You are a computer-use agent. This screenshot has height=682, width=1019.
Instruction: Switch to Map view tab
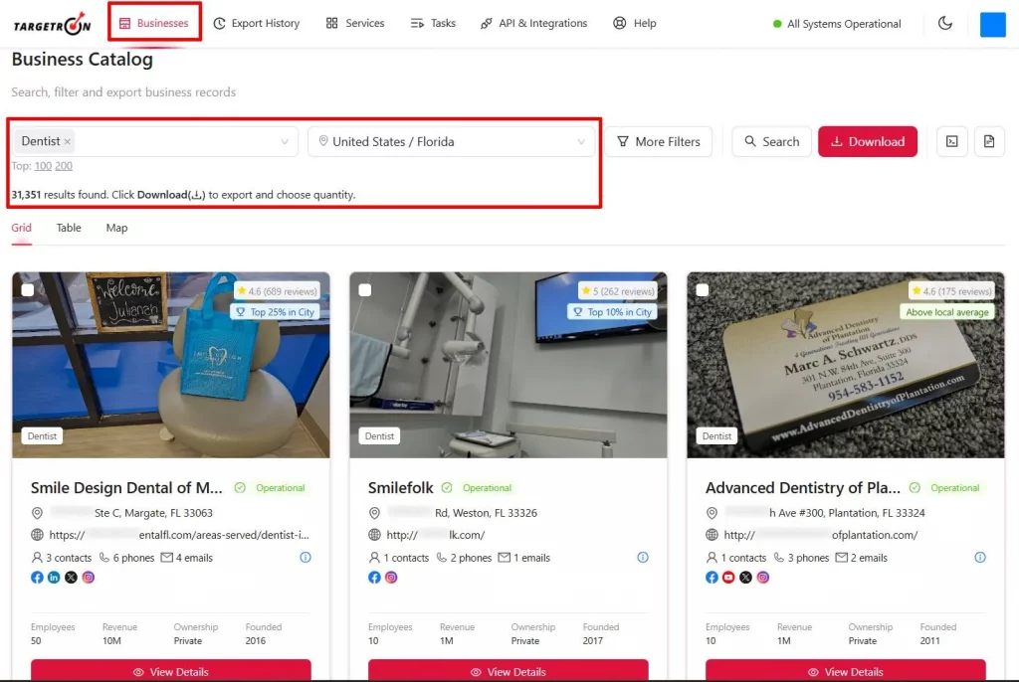tap(117, 228)
